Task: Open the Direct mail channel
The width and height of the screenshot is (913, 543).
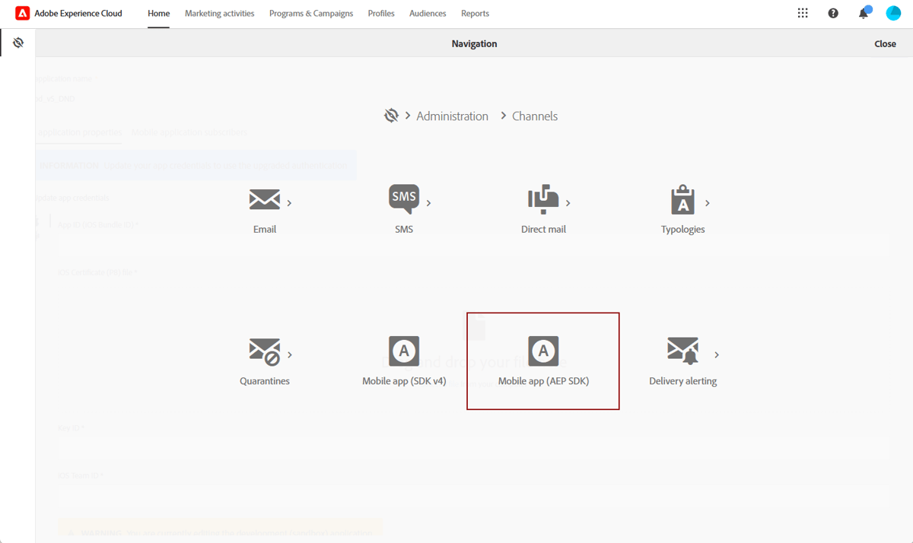Action: 543,198
